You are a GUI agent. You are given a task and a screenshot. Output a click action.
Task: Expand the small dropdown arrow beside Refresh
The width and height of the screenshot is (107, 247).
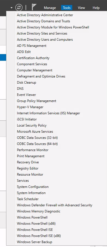coord(11,8)
